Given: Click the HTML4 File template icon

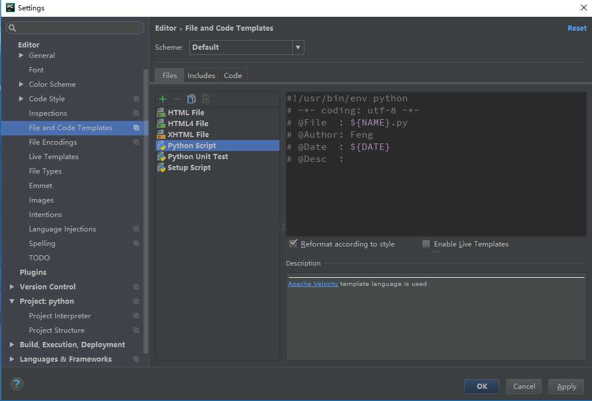Looking at the screenshot, I should (x=161, y=123).
